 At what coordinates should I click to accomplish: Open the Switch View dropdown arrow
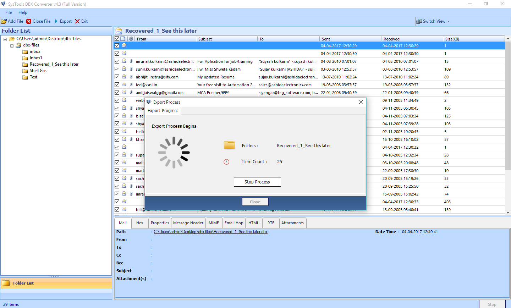click(x=448, y=22)
